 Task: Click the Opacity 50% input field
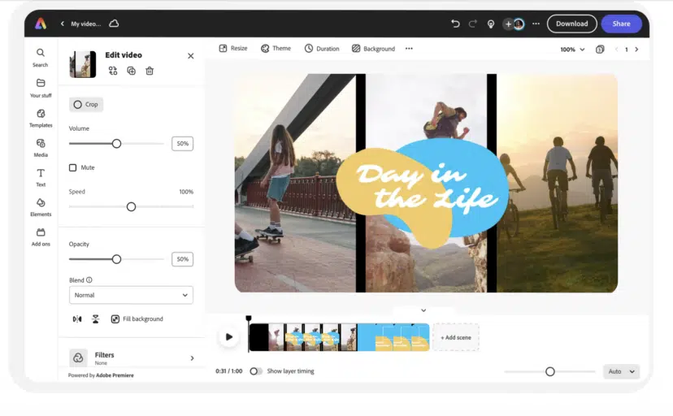point(182,259)
